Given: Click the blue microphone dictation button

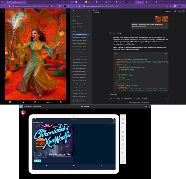Looking at the screenshot, I should pos(21,107).
